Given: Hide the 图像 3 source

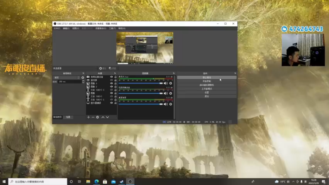Looking at the screenshot, I should (x=111, y=83).
